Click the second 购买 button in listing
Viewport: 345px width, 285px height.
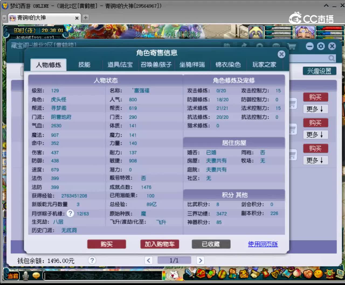click(315, 123)
